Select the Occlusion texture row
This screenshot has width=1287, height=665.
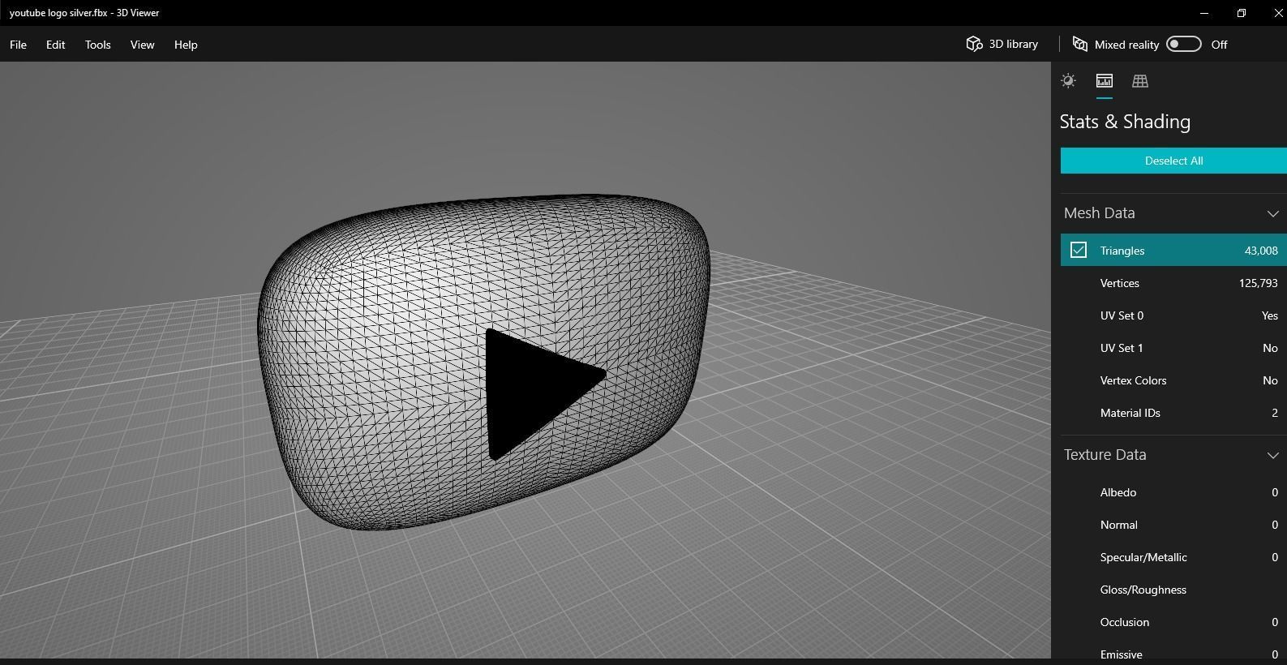(x=1173, y=622)
